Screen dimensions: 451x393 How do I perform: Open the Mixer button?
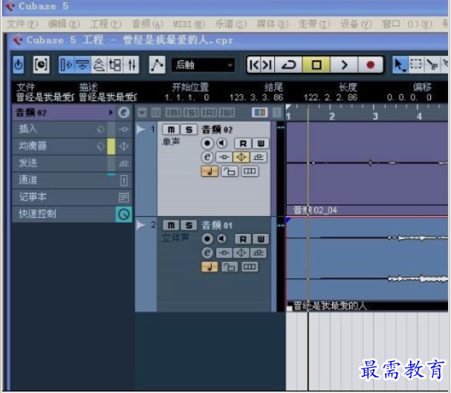point(132,65)
